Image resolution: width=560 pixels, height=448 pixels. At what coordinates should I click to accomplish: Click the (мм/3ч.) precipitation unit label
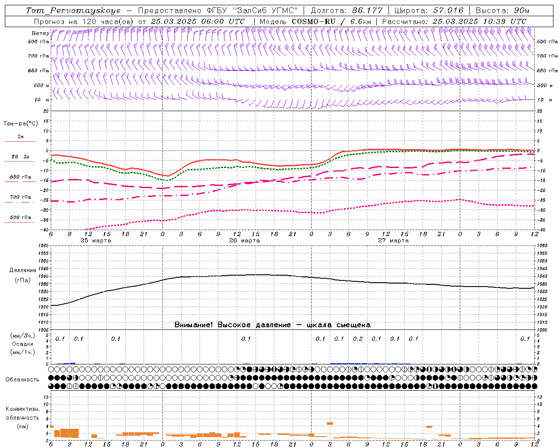(x=23, y=336)
